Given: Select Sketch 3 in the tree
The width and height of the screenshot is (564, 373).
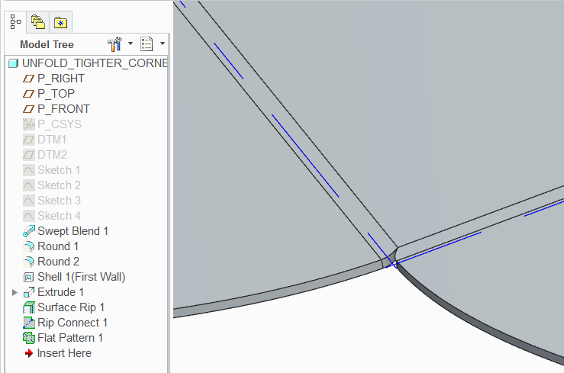Looking at the screenshot, I should point(59,200).
